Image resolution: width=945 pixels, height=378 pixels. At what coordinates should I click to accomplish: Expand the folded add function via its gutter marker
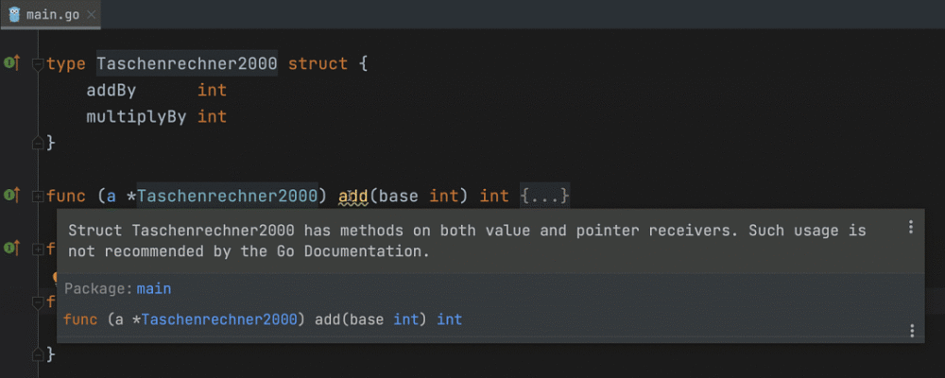click(38, 196)
